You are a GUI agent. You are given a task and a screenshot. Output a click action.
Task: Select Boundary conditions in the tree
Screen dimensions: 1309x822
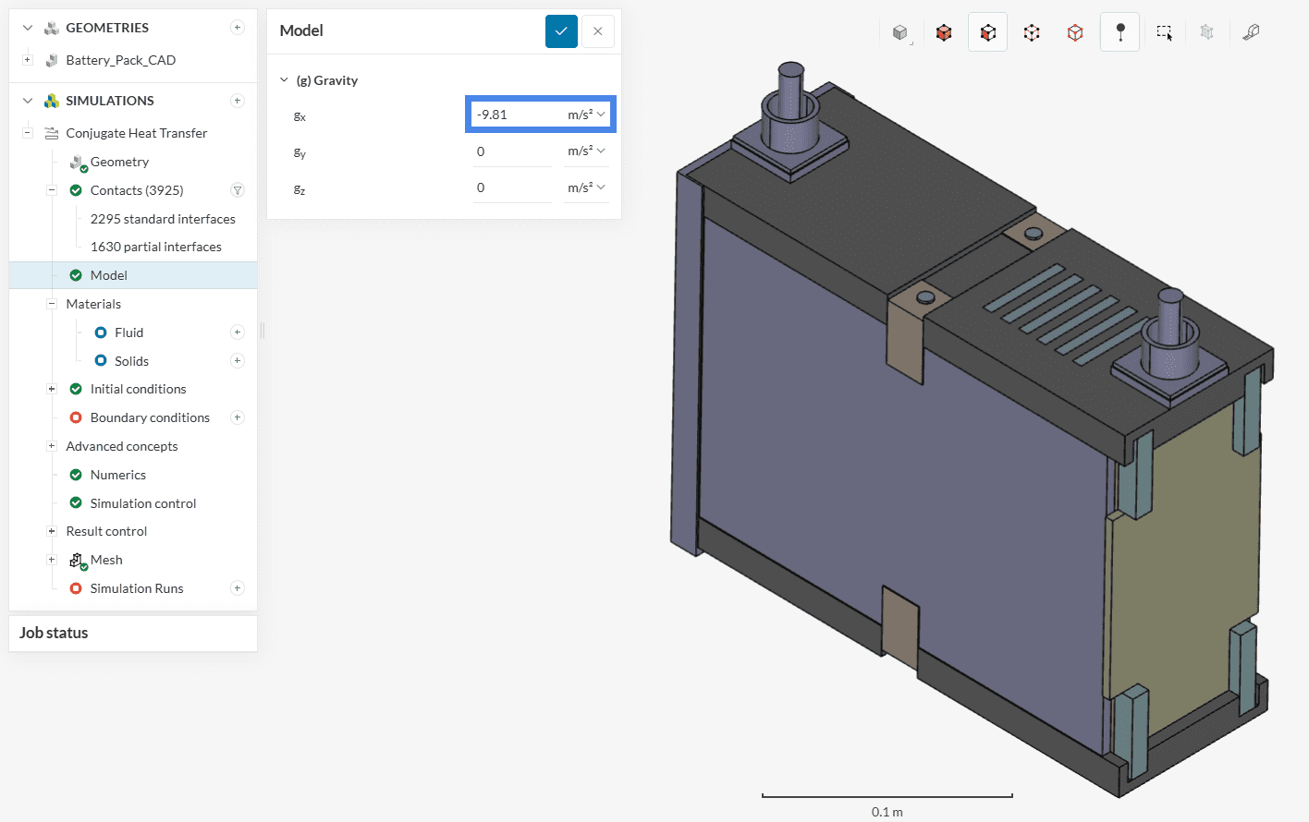coord(150,417)
